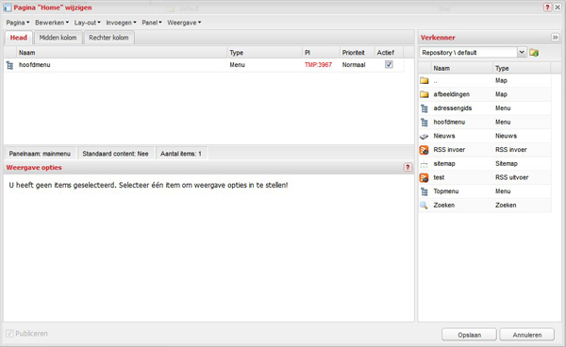The height and width of the screenshot is (347, 566).
Task: Click the Actief column header
Action: coord(389,53)
